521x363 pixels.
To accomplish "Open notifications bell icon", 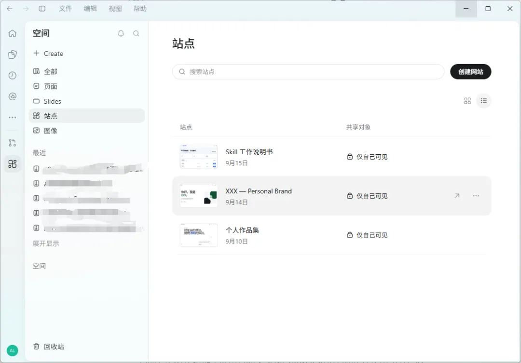I will (121, 33).
